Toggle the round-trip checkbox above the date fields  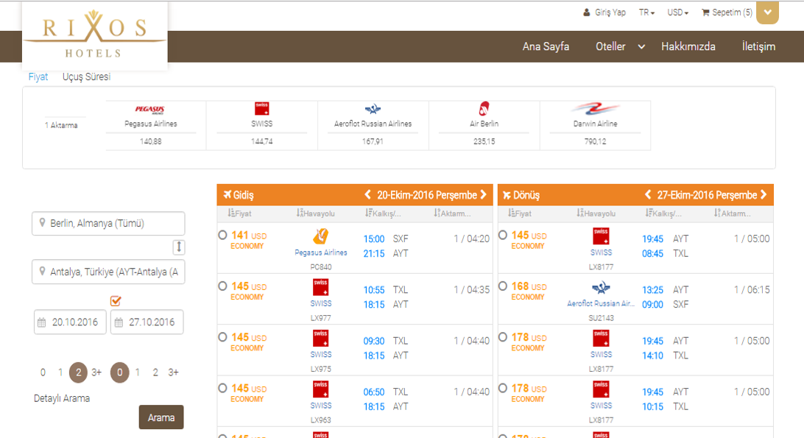click(116, 300)
